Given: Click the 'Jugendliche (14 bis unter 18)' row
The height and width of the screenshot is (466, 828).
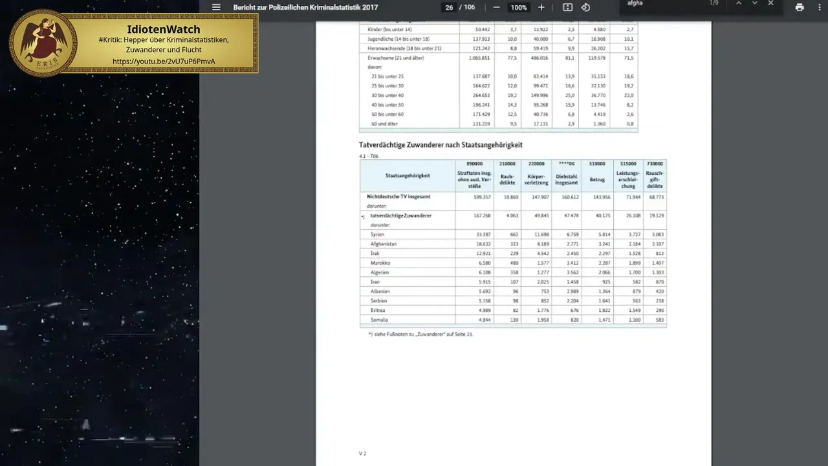Looking at the screenshot, I should (498, 39).
